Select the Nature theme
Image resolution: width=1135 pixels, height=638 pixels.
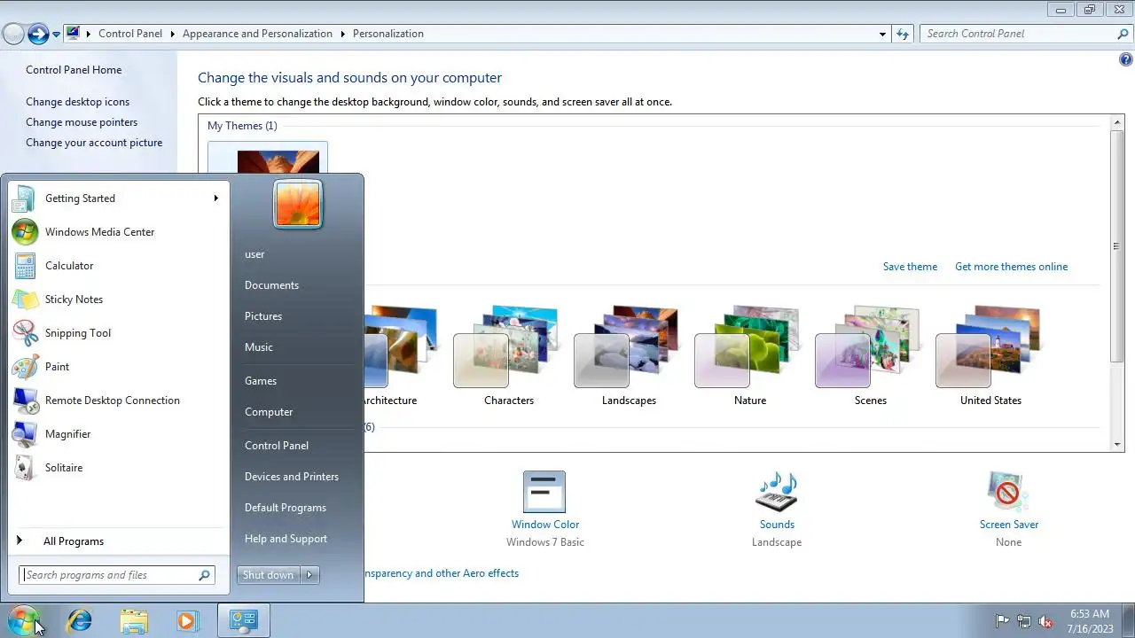(749, 354)
